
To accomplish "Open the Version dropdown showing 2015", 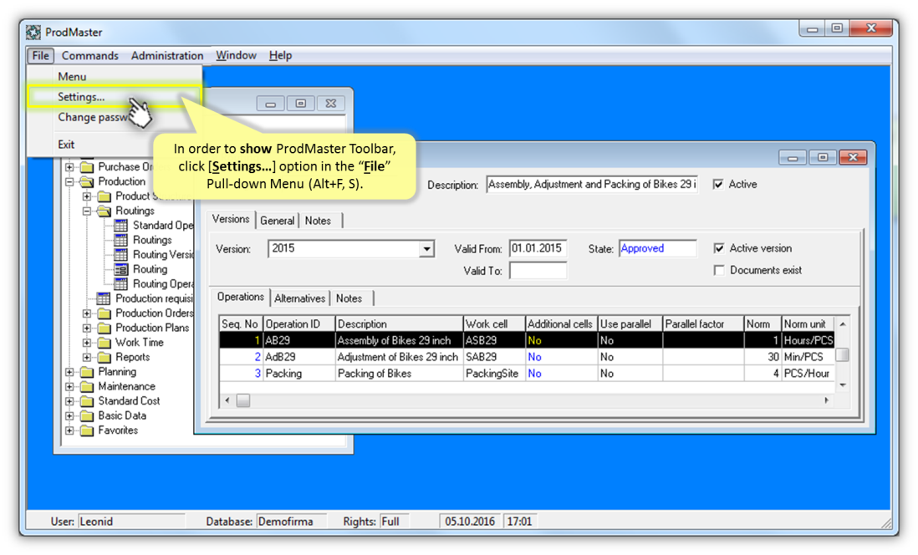I will 426,249.
